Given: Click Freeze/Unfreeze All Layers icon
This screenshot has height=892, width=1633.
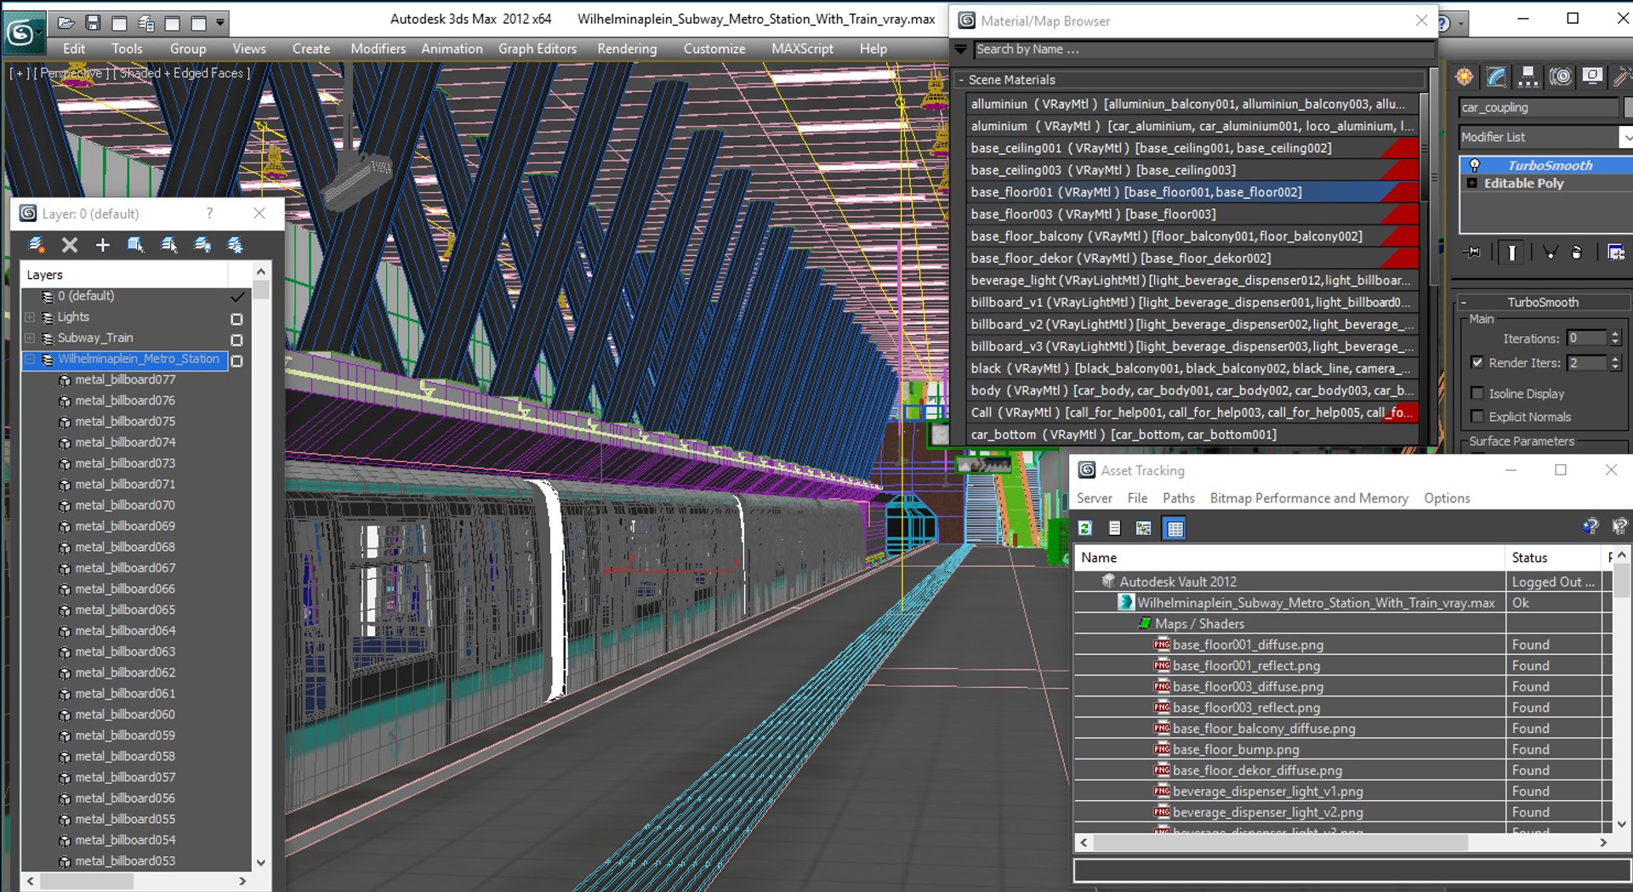Looking at the screenshot, I should click(x=236, y=245).
